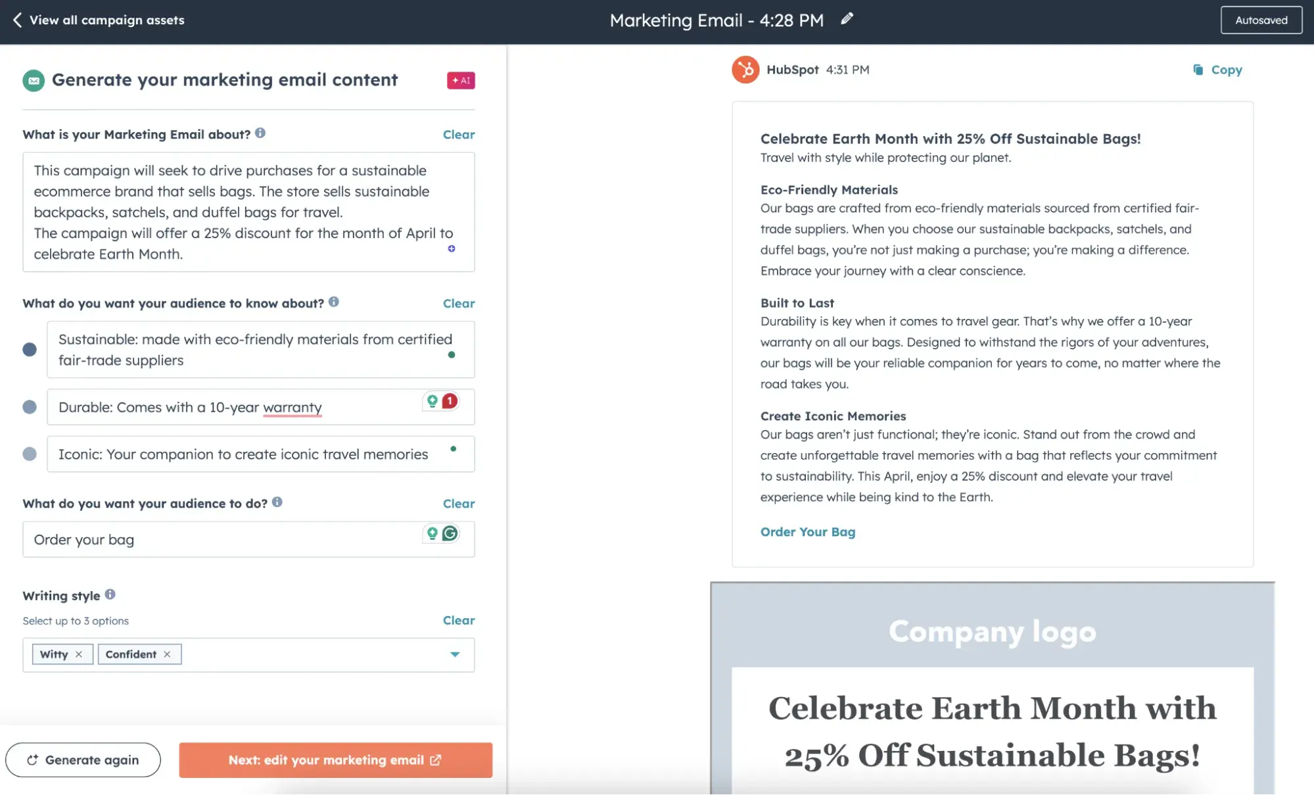
Task: Click the 'Generate again' button
Action: (x=83, y=759)
